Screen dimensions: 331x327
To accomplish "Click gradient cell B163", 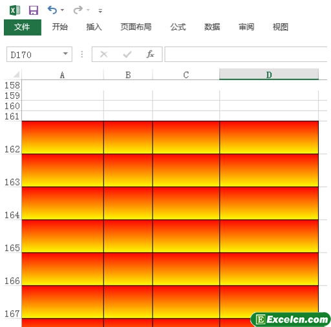I will [128, 171].
